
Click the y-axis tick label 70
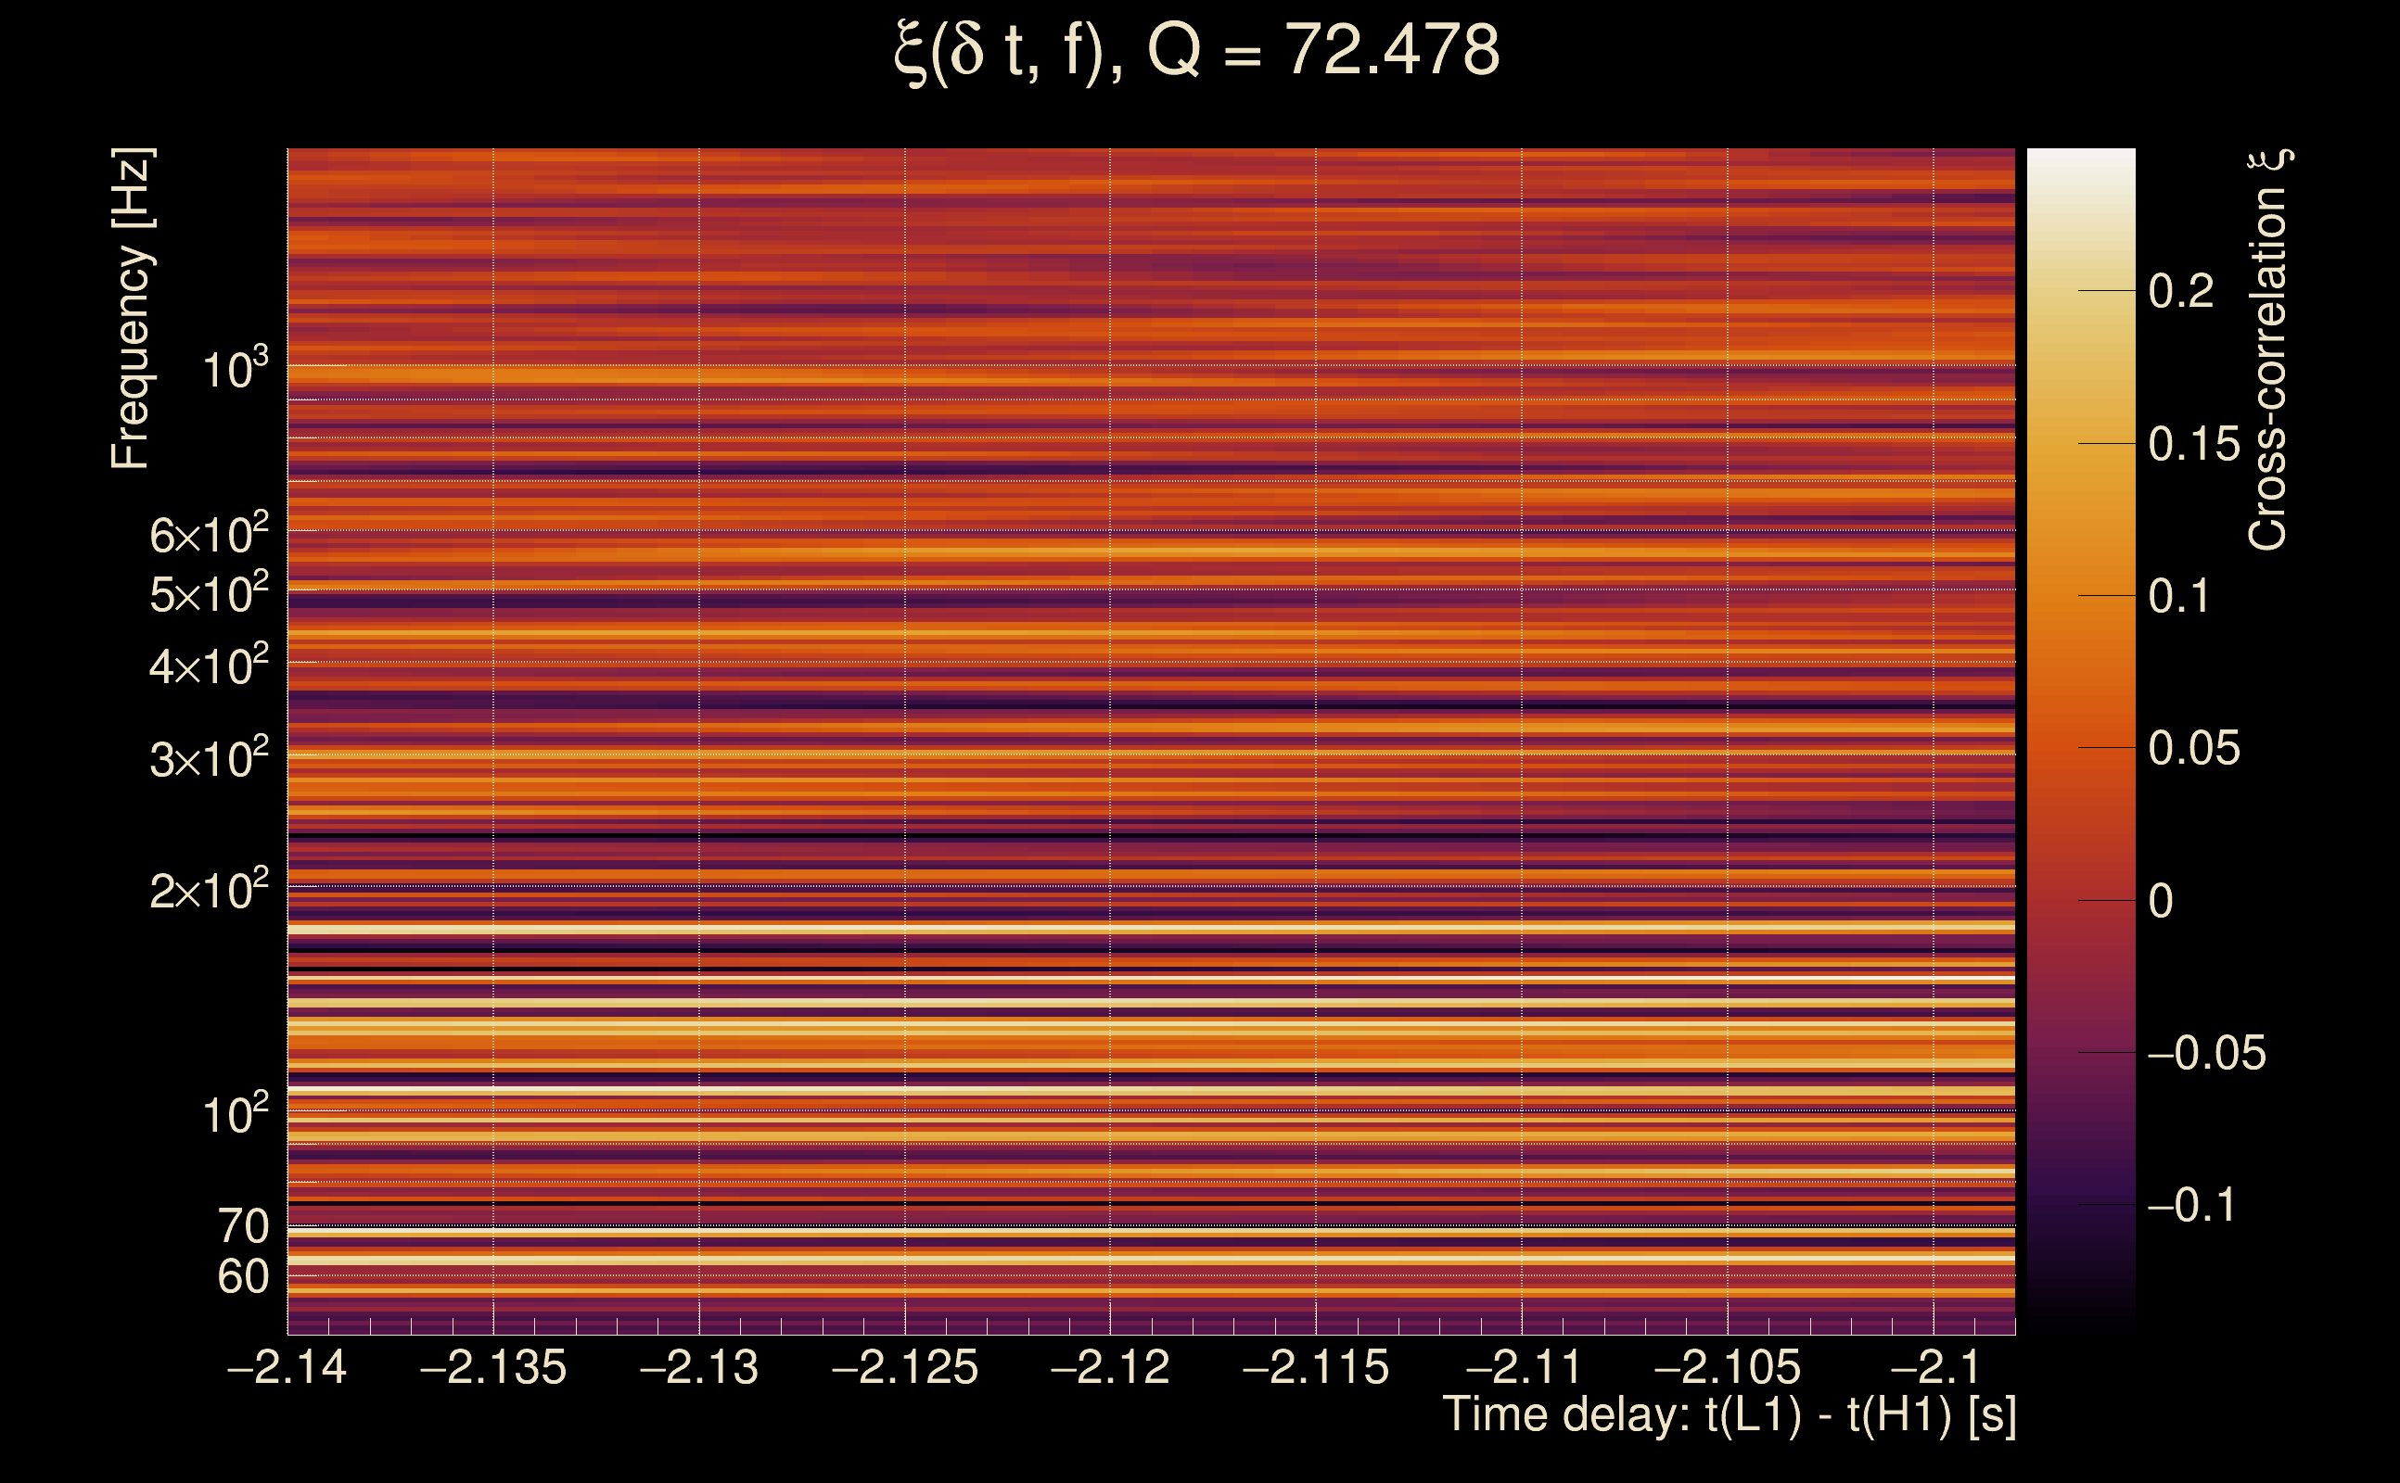(x=242, y=1227)
